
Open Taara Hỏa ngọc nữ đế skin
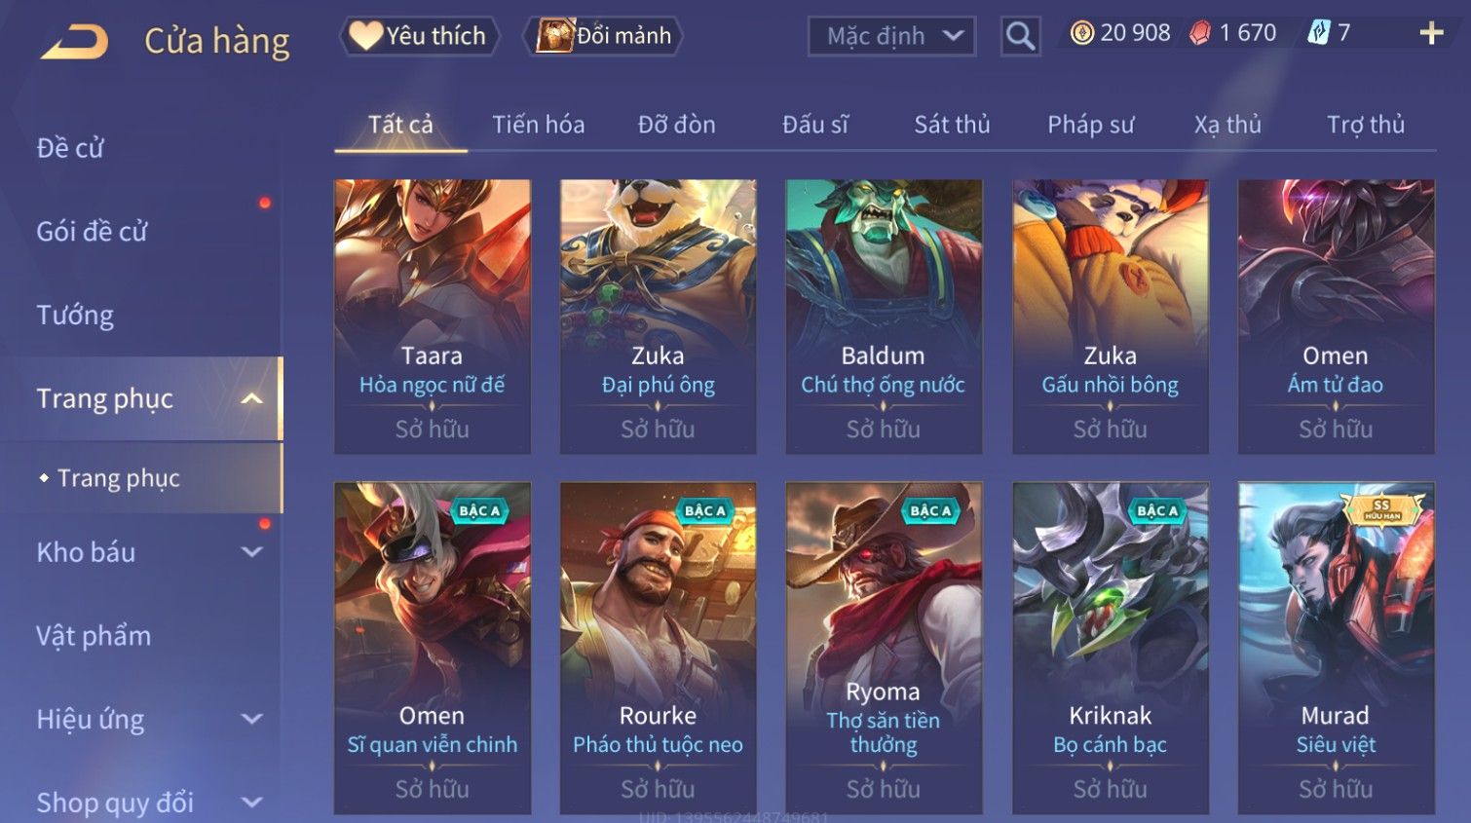coord(433,317)
